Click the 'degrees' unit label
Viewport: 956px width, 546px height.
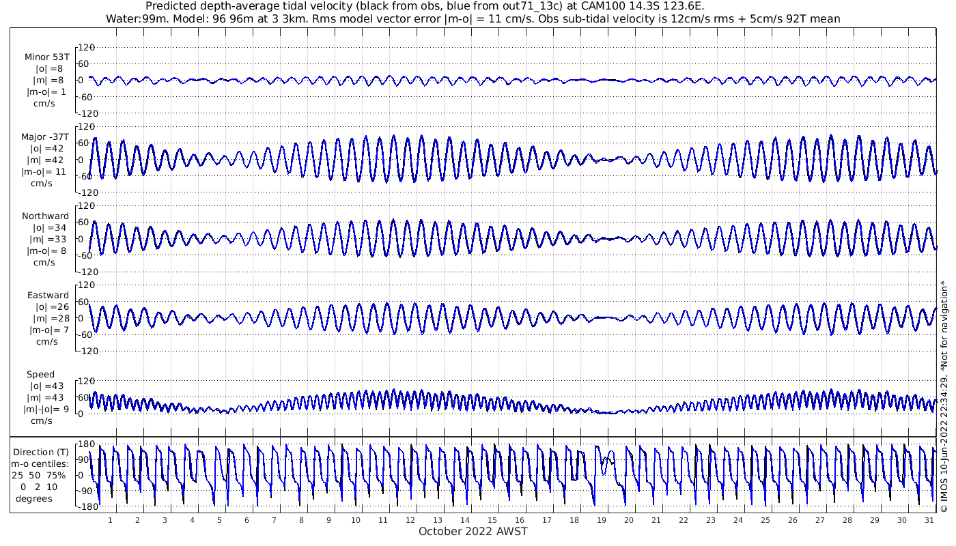(34, 499)
